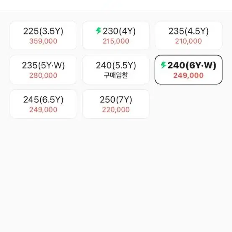Image resolution: width=232 pixels, height=232 pixels.
Task: Click the 249,000 price under 240(6Y·W)
Action: coord(188,76)
